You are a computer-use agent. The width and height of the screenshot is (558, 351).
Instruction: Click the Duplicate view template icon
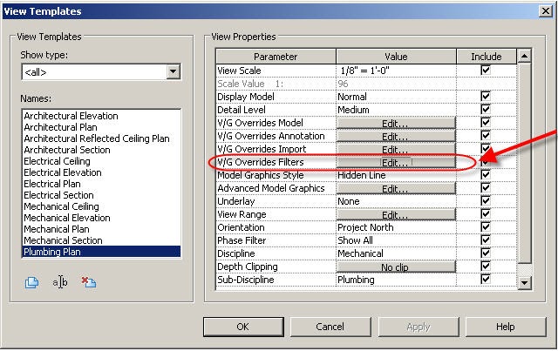tap(31, 282)
